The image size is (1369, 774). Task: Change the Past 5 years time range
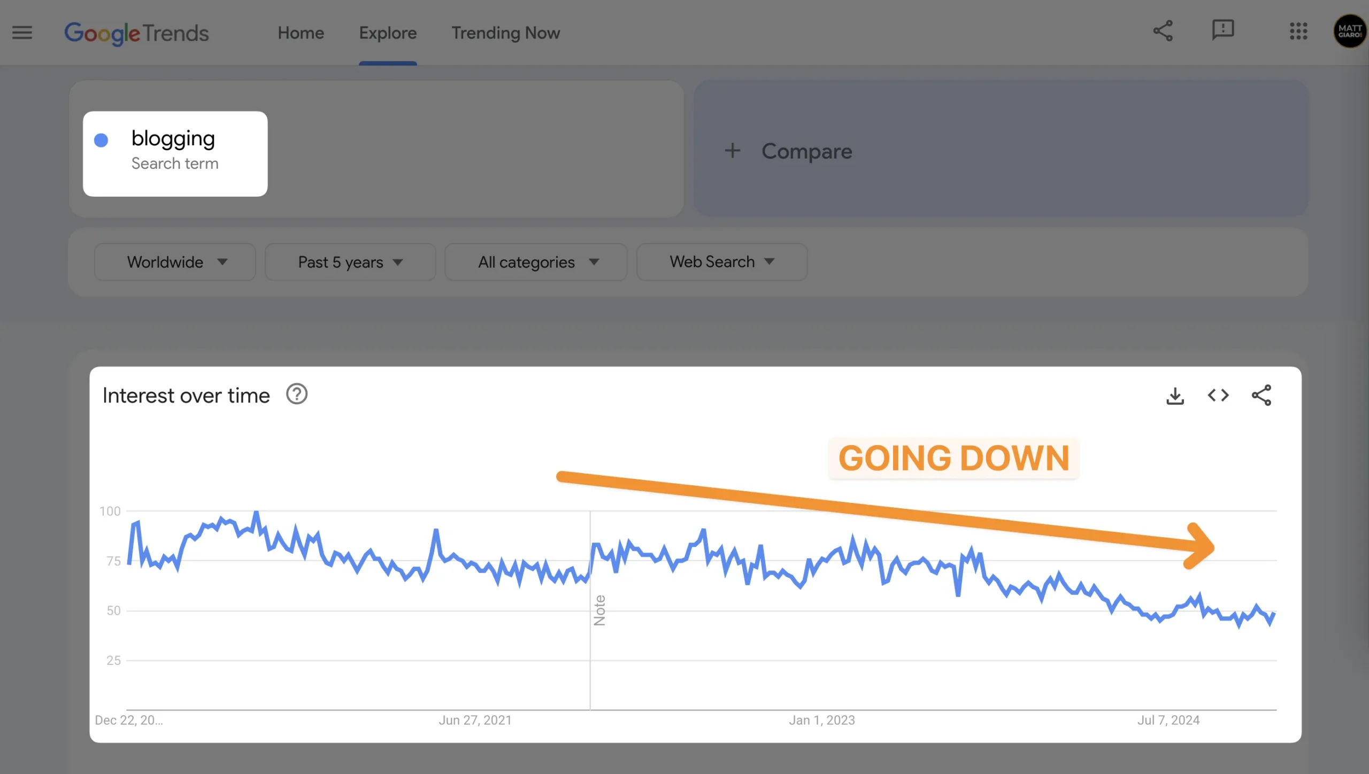(x=350, y=262)
